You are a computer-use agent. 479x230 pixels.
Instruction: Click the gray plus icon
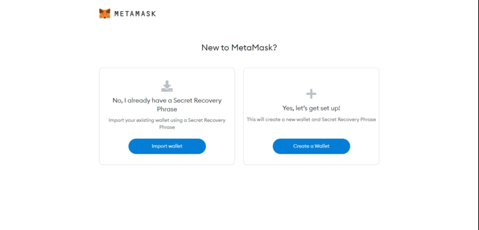311,94
